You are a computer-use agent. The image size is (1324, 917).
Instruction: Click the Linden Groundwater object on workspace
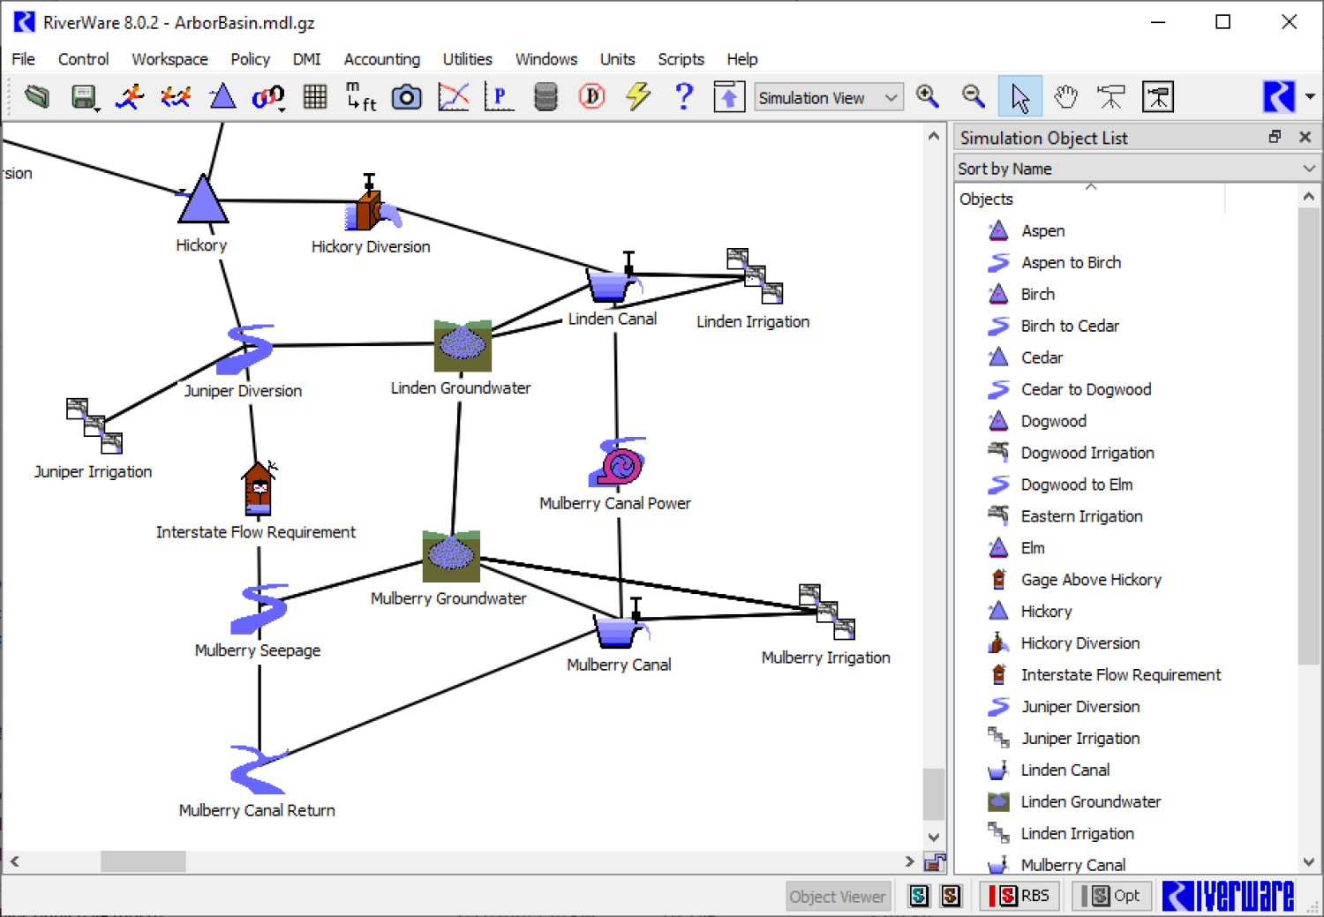point(463,346)
